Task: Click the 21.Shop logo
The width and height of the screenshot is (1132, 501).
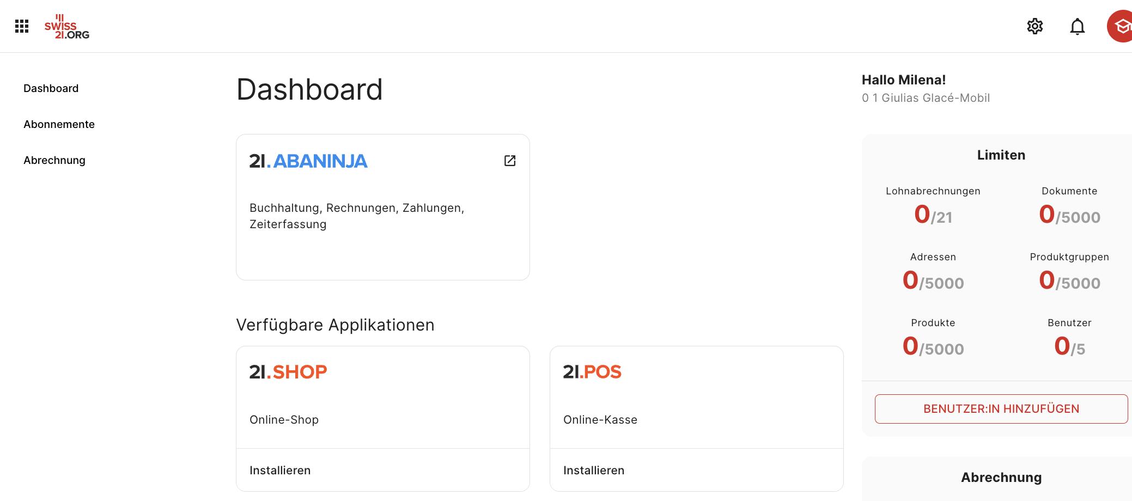Action: [288, 372]
